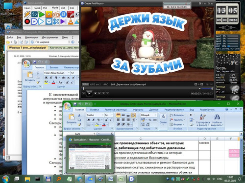
Task: Click the PotPlayer seek bar
Action: coord(140,89)
